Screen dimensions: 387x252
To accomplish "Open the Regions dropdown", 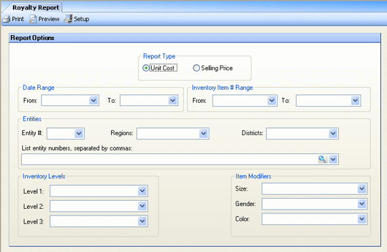I will pyautogui.click(x=203, y=133).
